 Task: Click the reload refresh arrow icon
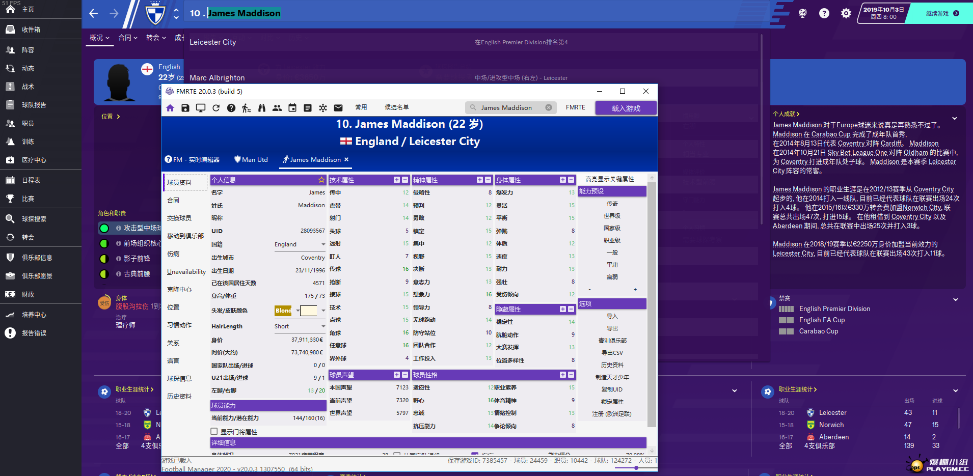(216, 108)
